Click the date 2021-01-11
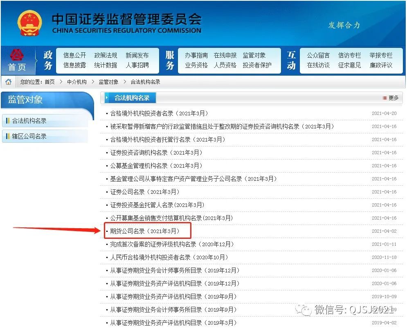 click(x=384, y=244)
